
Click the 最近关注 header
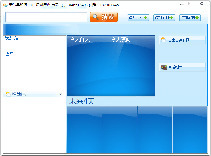coord(11,38)
